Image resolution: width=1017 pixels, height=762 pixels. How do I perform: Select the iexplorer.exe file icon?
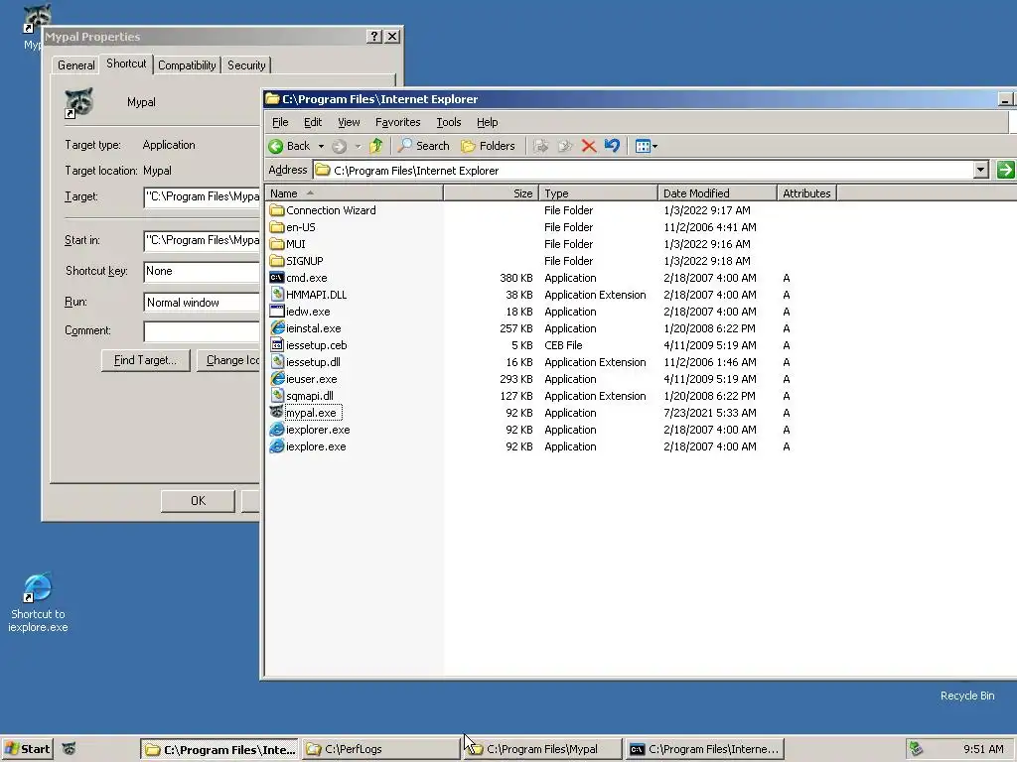click(x=277, y=430)
